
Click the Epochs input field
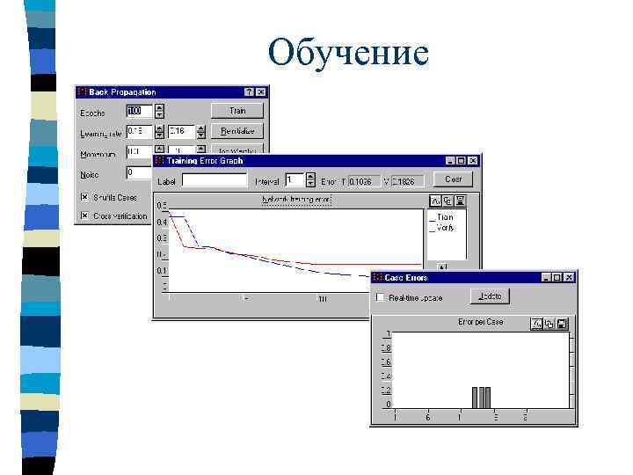140,111
